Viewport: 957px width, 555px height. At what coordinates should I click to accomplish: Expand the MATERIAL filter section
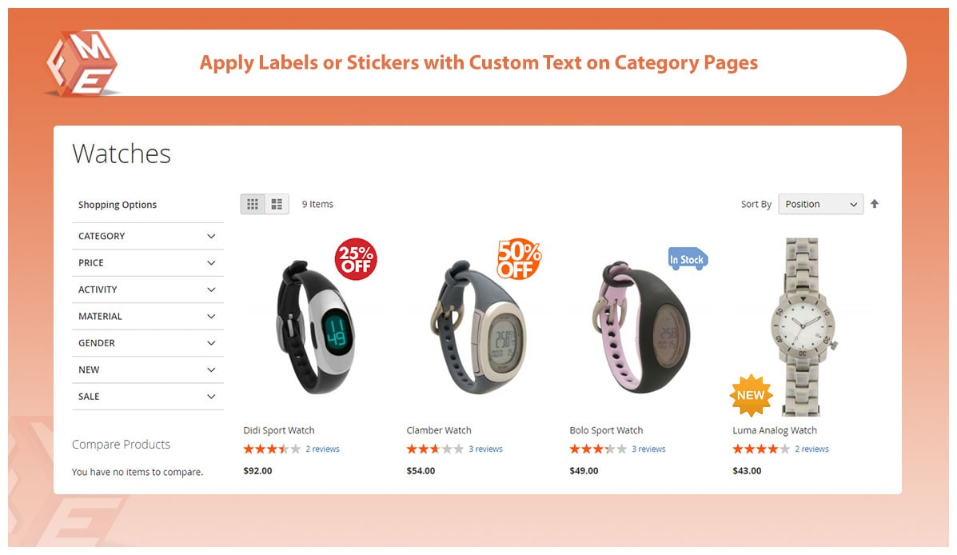click(148, 316)
